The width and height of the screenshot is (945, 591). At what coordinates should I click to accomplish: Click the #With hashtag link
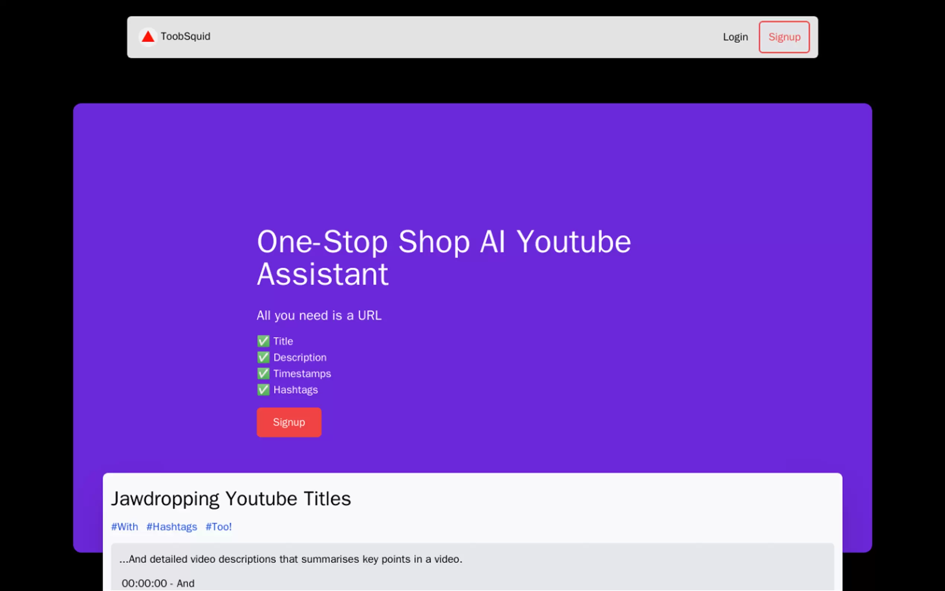pos(125,527)
